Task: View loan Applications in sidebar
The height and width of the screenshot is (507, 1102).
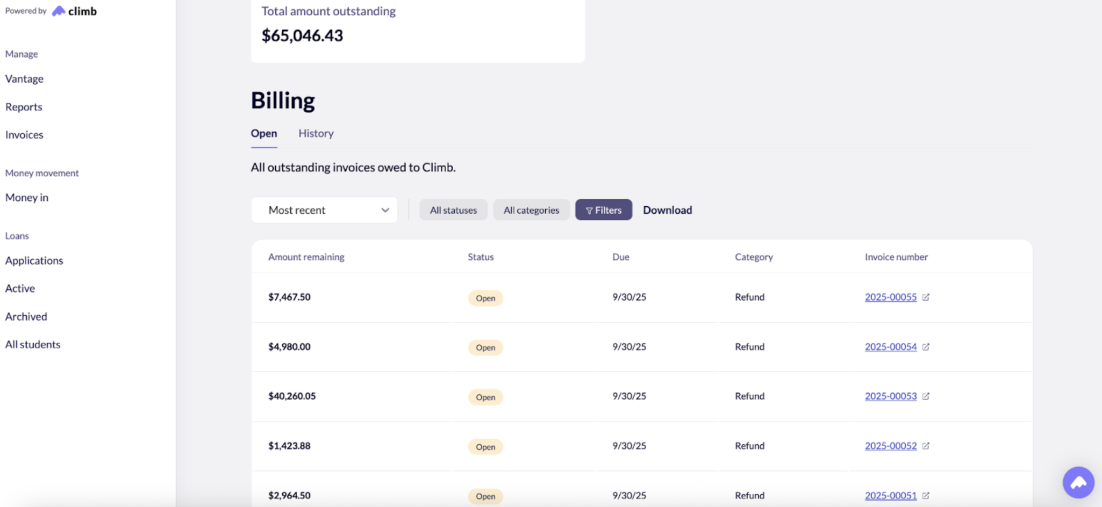Action: click(x=34, y=260)
